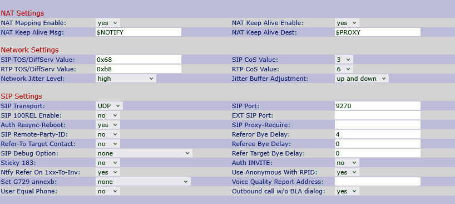Open the NAT Mapping Enable dropdown
Viewport: 455px width, 204px height.
[108, 23]
